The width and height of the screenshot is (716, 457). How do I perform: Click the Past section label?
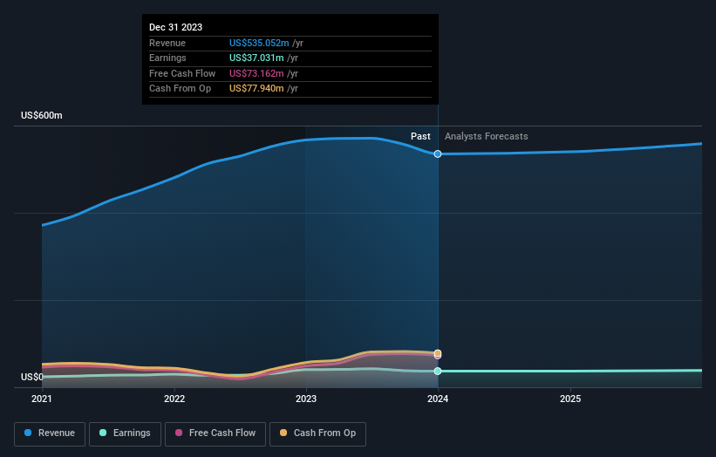coord(420,137)
